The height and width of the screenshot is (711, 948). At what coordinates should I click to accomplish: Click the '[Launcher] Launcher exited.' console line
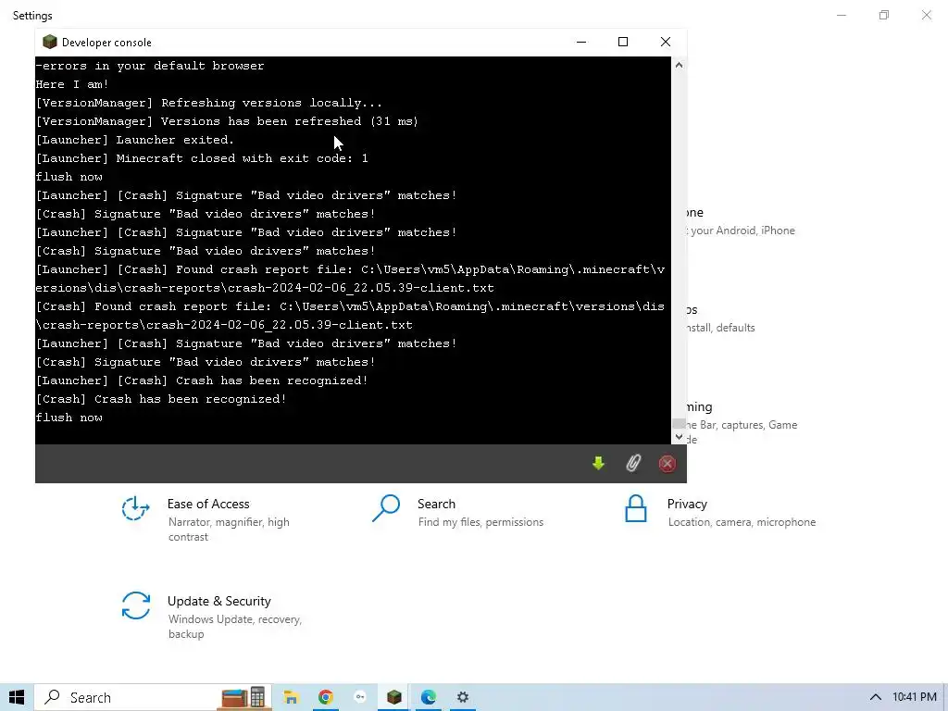[x=135, y=140]
